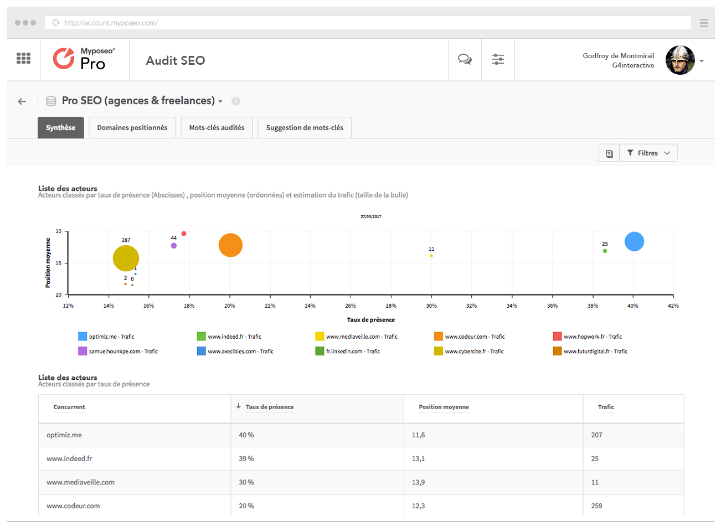Image resolution: width=721 pixels, height=527 pixels.
Task: Open the chat messages icon
Action: coord(465,59)
